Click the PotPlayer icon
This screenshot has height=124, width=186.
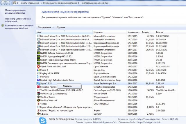point(38,77)
